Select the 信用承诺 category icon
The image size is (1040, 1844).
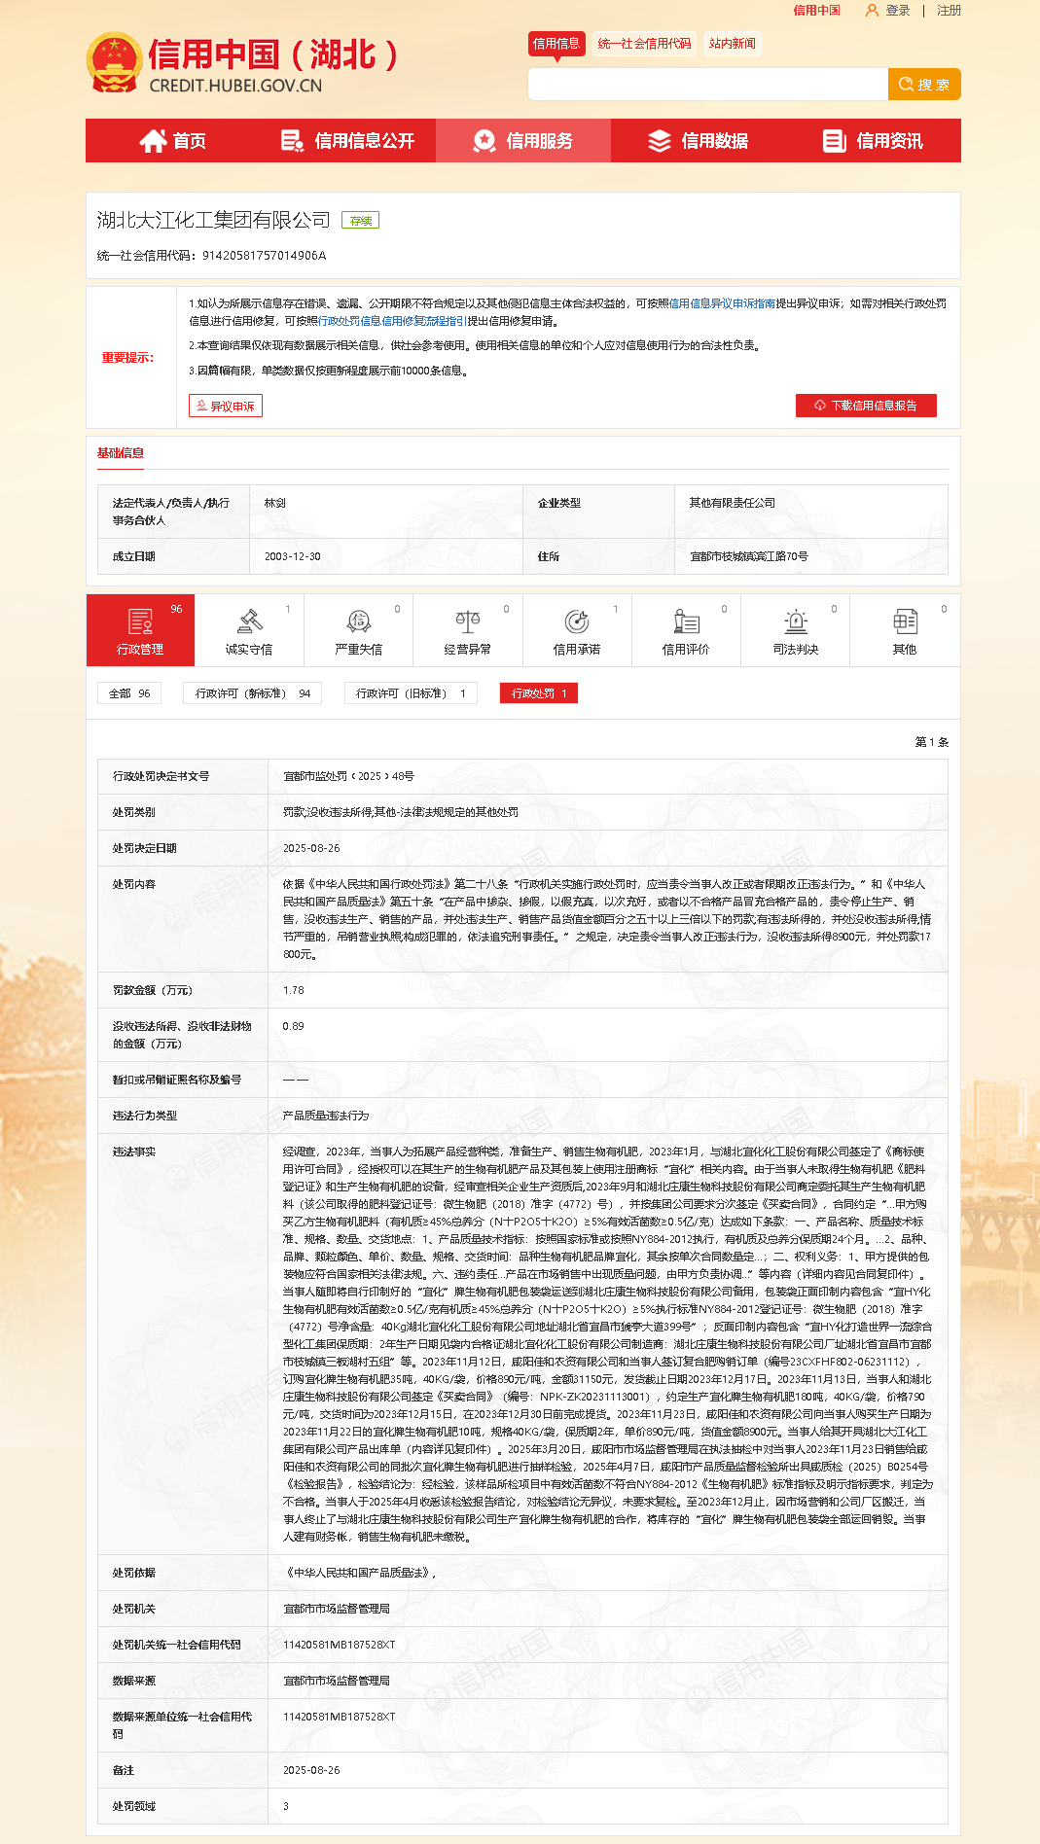pyautogui.click(x=577, y=621)
